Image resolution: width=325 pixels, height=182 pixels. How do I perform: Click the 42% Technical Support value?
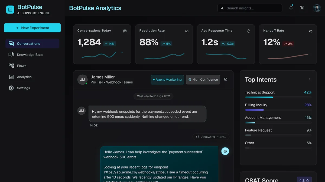tap(308, 92)
